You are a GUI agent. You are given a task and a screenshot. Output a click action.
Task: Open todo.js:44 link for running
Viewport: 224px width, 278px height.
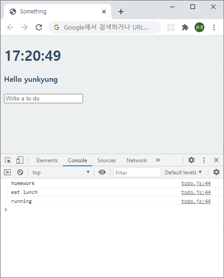pos(196,201)
